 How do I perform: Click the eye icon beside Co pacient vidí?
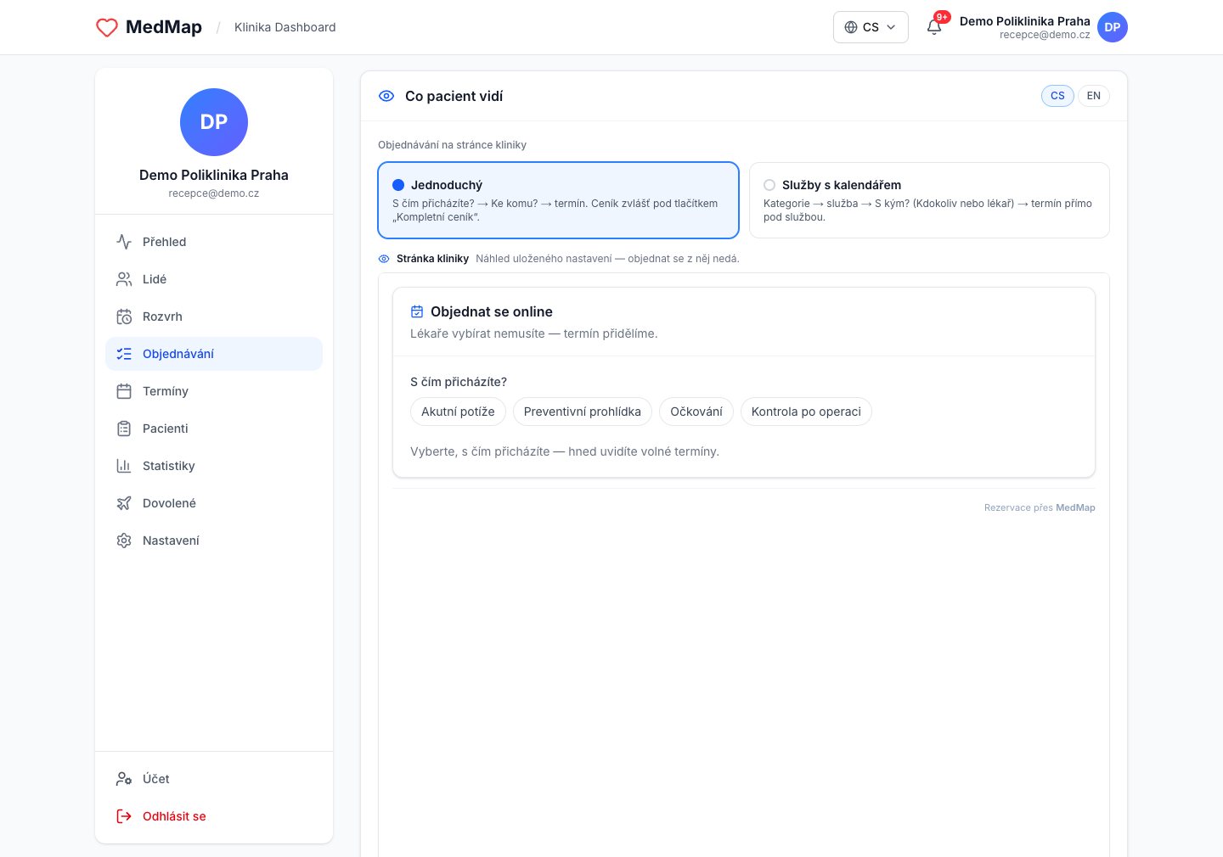pos(386,96)
